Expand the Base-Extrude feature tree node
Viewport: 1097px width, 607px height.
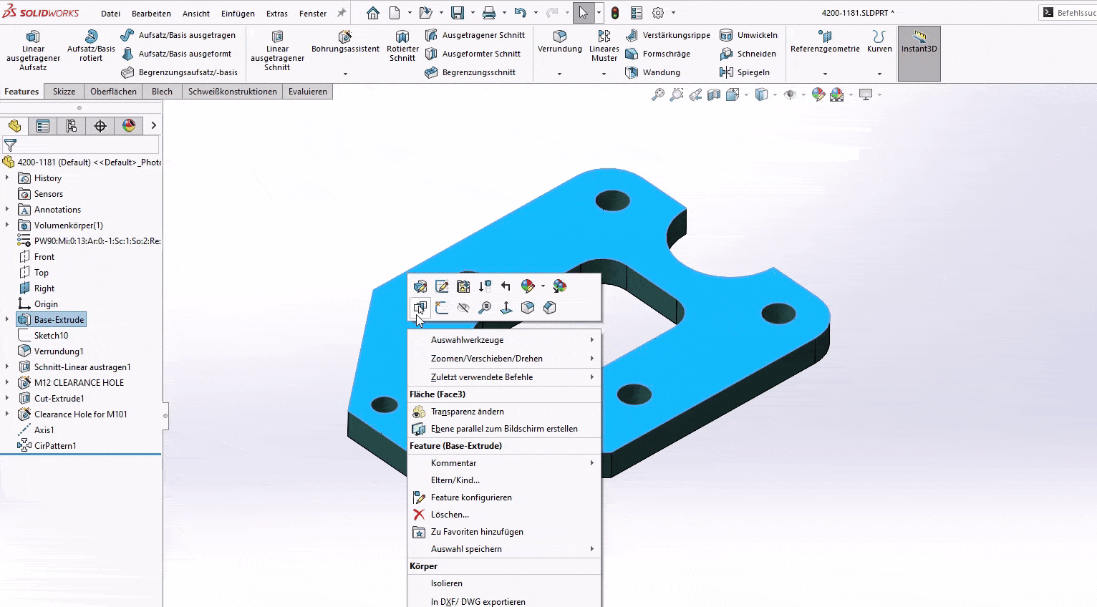(7, 320)
